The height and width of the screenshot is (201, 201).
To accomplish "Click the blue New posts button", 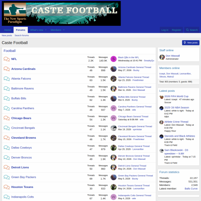I will pyautogui.click(x=191, y=43).
